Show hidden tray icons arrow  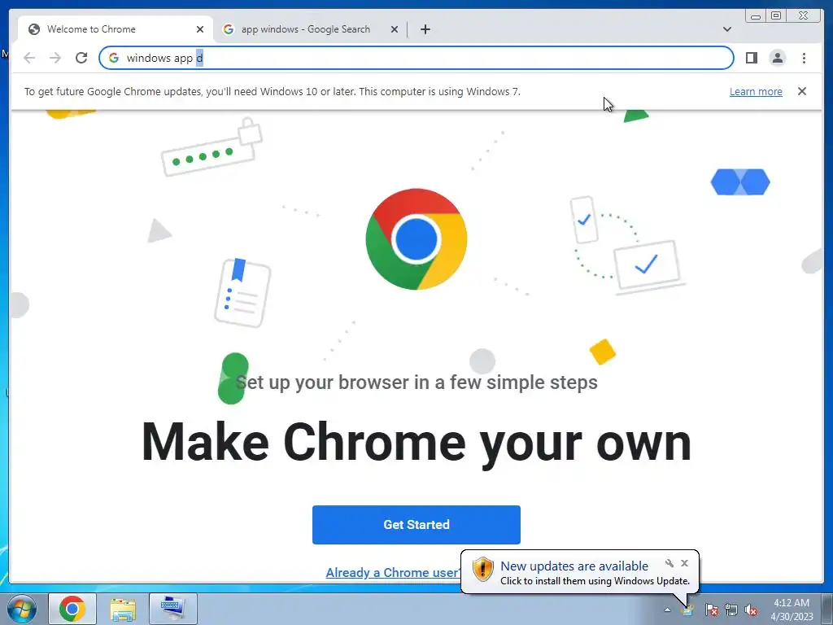pyautogui.click(x=667, y=610)
